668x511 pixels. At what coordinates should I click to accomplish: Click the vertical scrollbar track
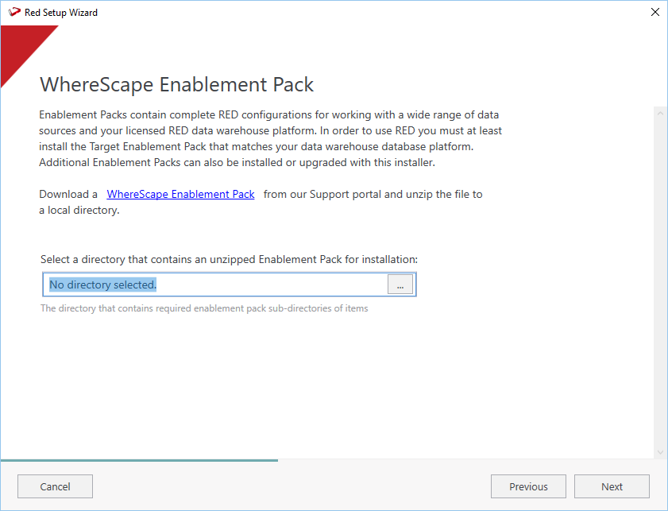pyautogui.click(x=659, y=278)
